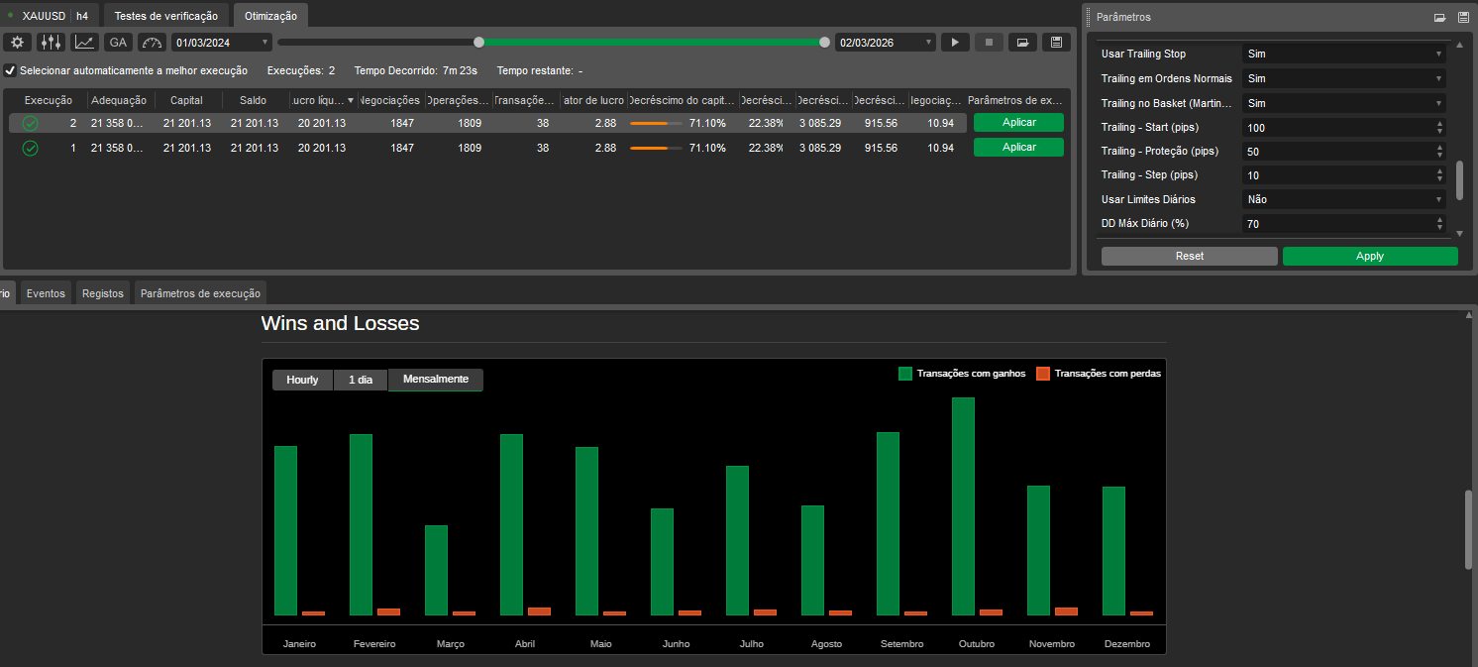
Task: Expand the 'Usar Limites Diários' dropdown
Action: 1343,199
